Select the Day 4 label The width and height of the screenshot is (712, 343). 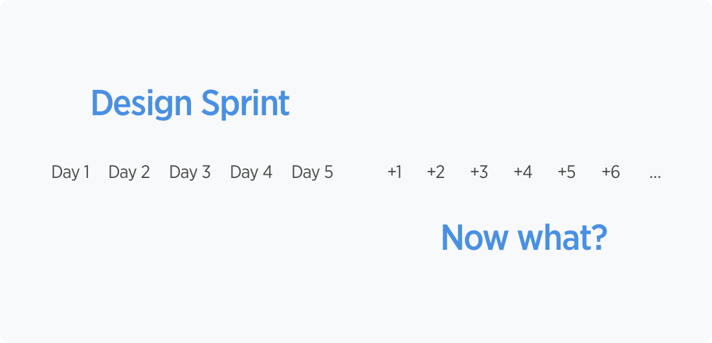[251, 172]
